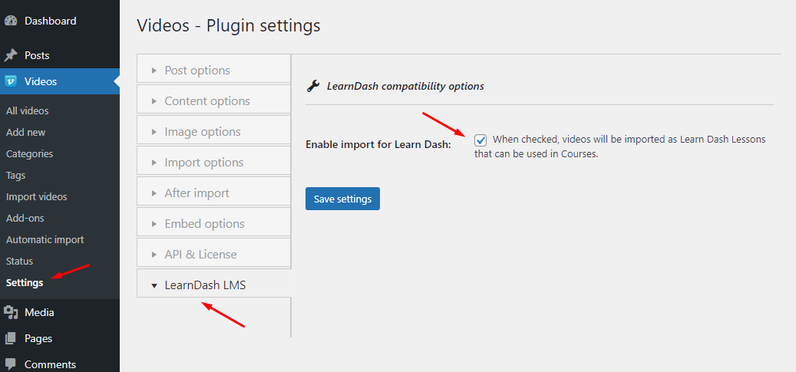Click the Media library icon
Screen dimensions: 796x372
click(11, 313)
